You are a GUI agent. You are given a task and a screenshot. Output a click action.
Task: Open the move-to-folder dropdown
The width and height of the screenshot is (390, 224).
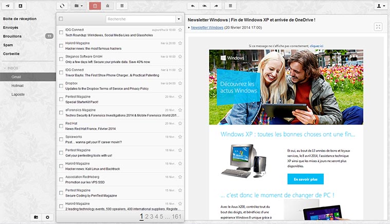[x=79, y=6]
